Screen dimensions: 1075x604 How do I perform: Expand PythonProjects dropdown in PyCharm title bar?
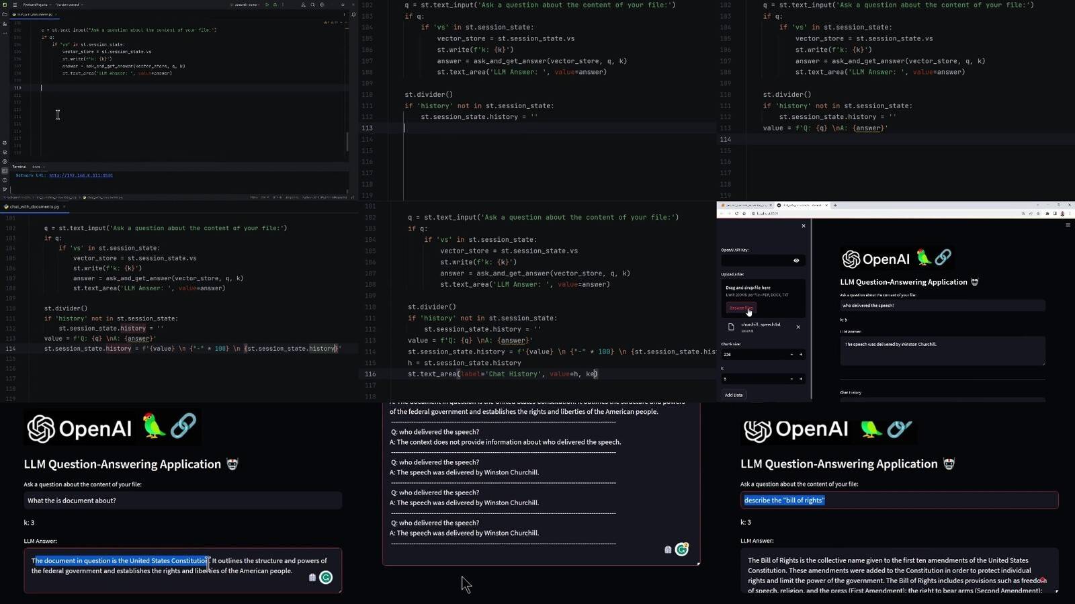(37, 5)
